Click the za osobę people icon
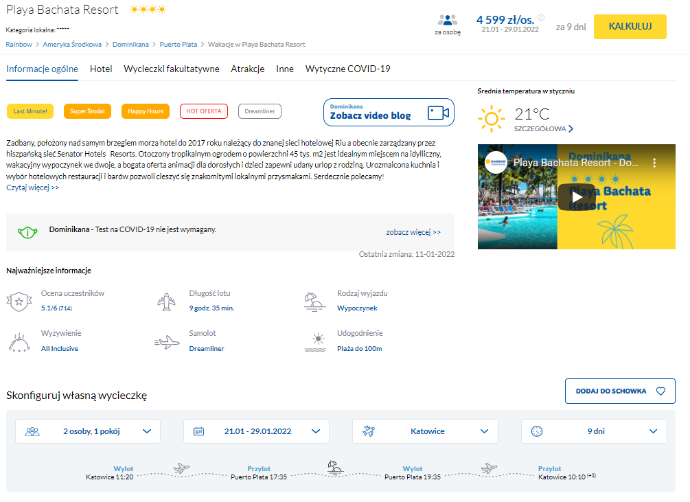Viewport: 690px width, 502px height. pos(447,20)
